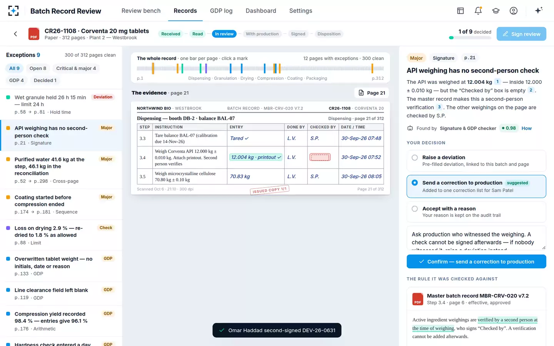The width and height of the screenshot is (554, 346).
Task: Click the green square beside Wet granule held
Action: (8, 97)
